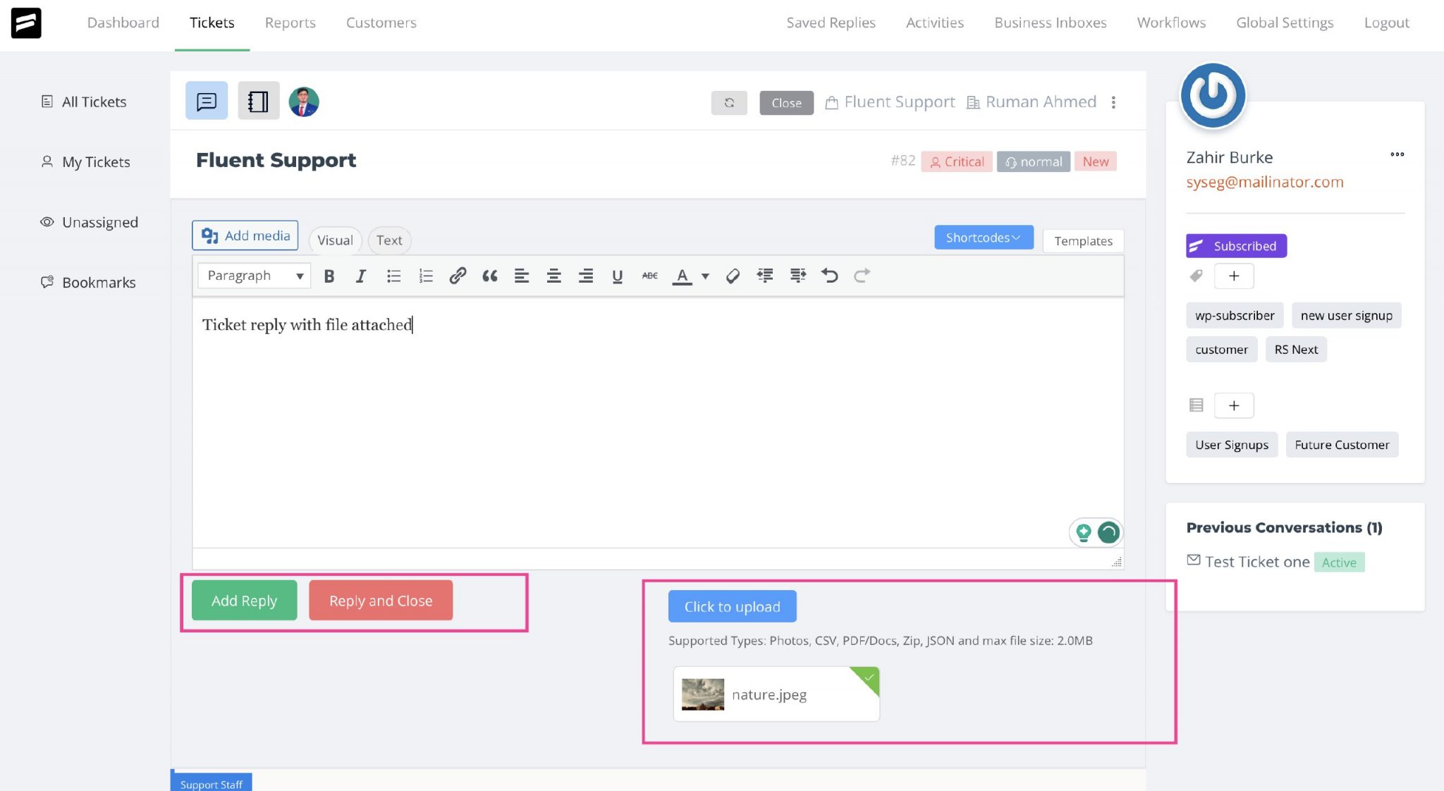Open the Shortcodes dropdown

click(x=983, y=238)
